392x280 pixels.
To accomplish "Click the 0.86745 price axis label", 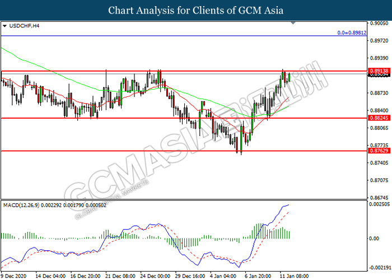I will tap(378, 197).
